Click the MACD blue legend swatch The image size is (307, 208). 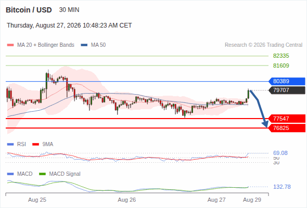tap(10, 174)
